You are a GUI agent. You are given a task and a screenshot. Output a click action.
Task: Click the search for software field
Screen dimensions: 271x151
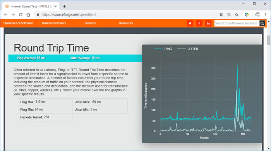pyautogui.click(x=237, y=23)
